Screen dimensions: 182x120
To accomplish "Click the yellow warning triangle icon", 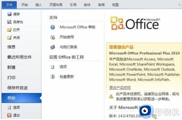I will pos(111,96).
